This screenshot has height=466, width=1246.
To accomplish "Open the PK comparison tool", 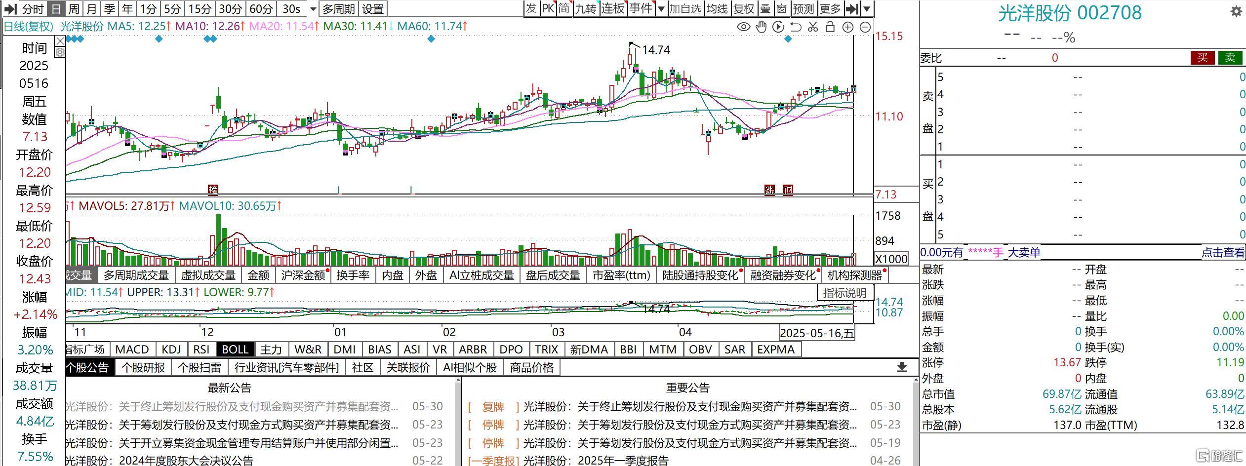I will 548,8.
